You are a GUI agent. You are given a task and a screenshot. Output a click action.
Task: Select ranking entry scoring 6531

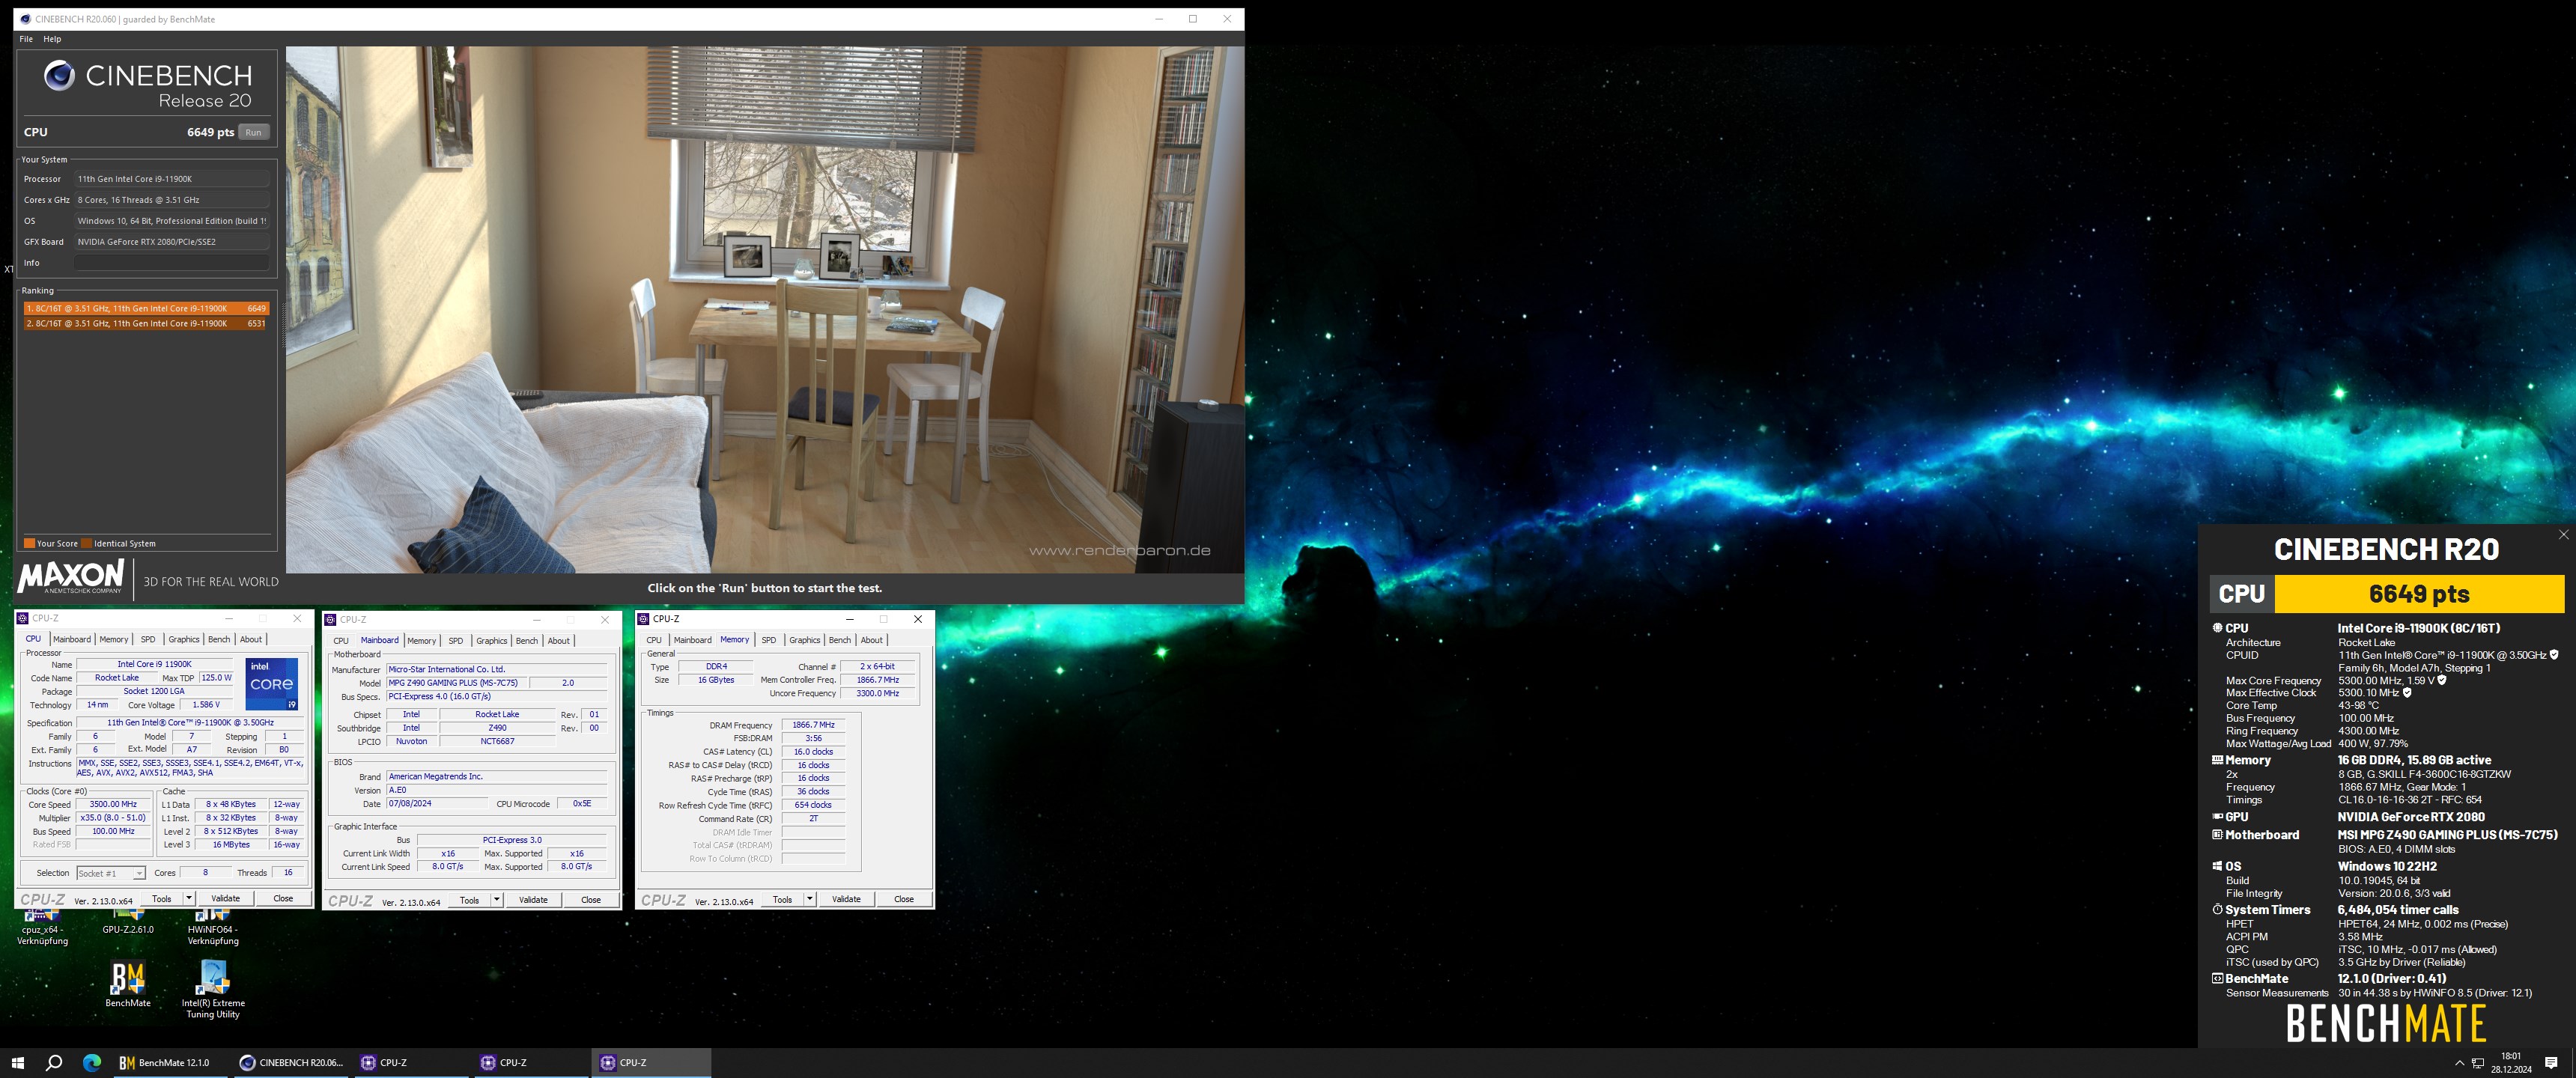coord(146,323)
